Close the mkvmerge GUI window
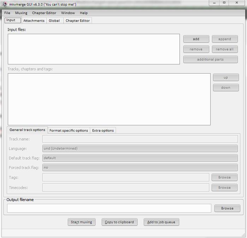 (237, 3)
